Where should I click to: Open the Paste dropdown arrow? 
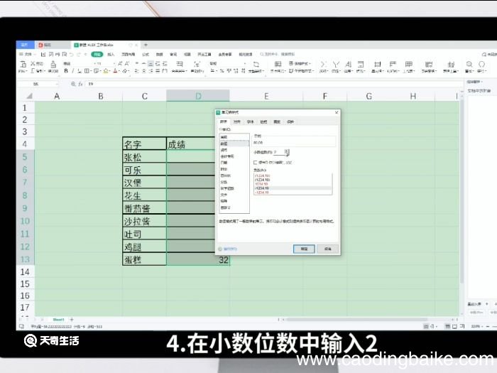26,71
